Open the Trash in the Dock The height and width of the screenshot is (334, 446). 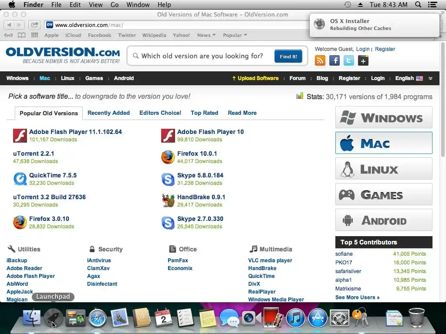(x=417, y=317)
